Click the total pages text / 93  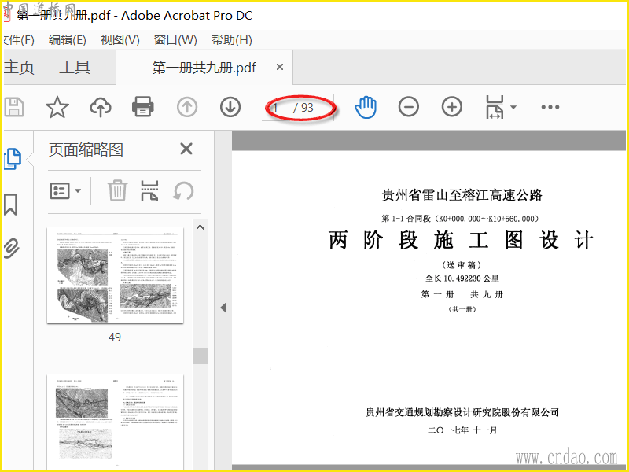tap(303, 108)
